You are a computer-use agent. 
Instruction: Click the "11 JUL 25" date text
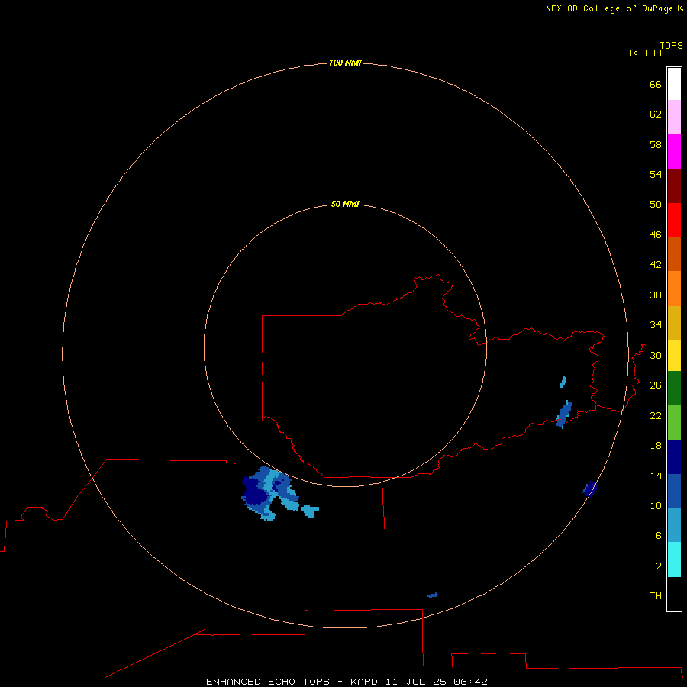point(418,682)
